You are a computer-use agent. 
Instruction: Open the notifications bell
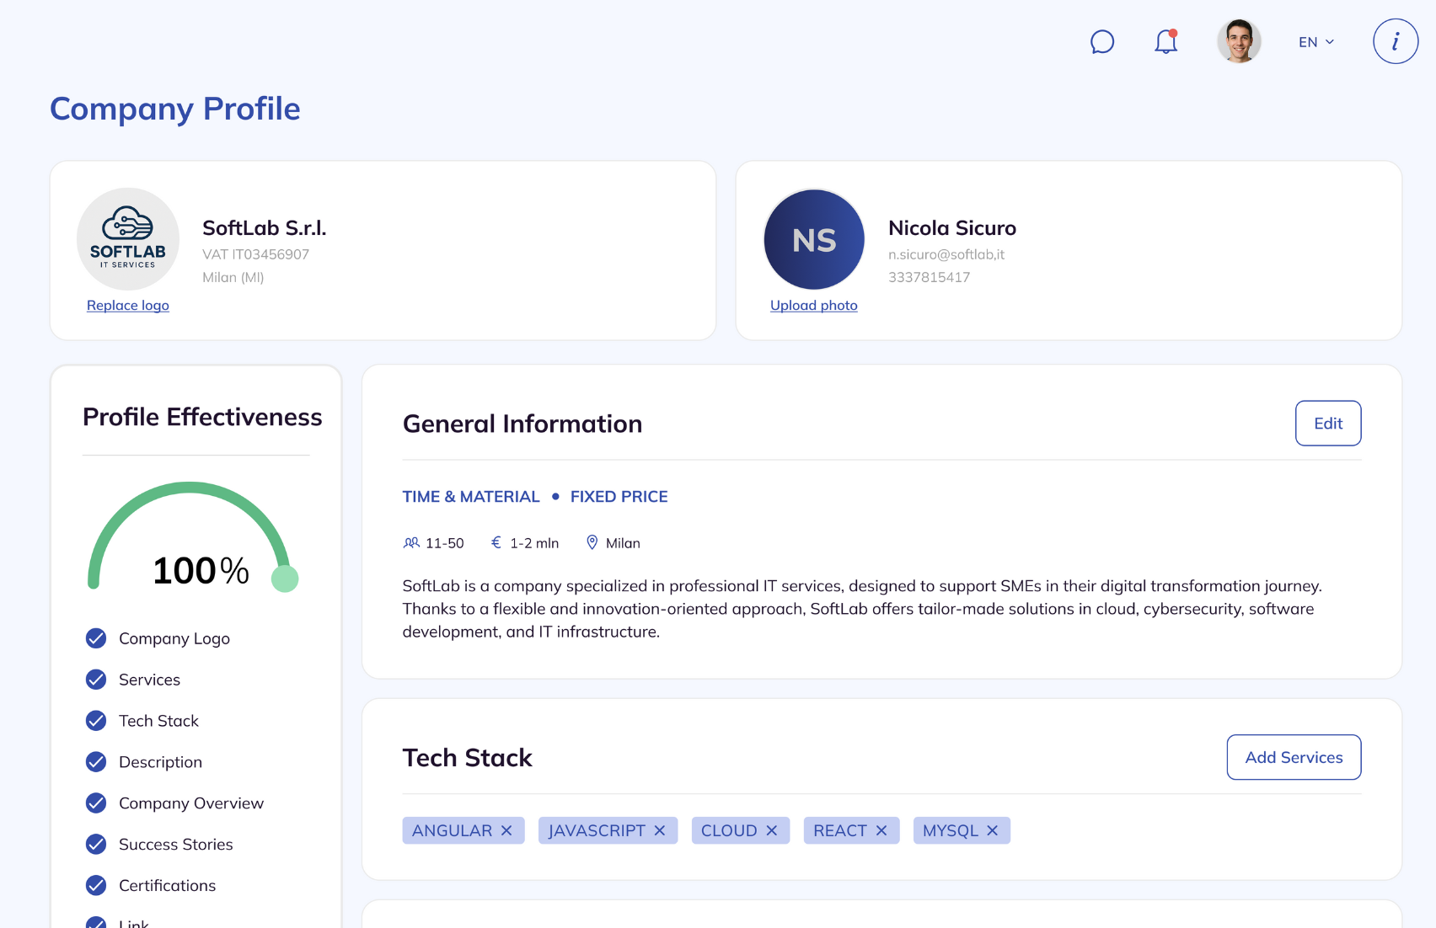tap(1166, 41)
